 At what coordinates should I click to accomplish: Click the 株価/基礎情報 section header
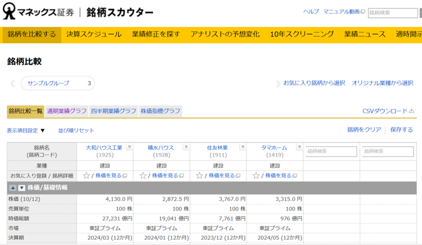tap(212, 188)
